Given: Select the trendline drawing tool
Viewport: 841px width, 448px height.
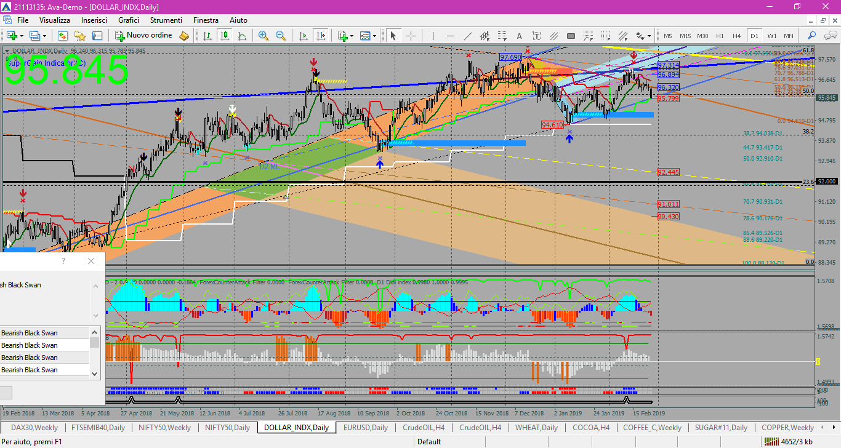Looking at the screenshot, I should (467, 36).
